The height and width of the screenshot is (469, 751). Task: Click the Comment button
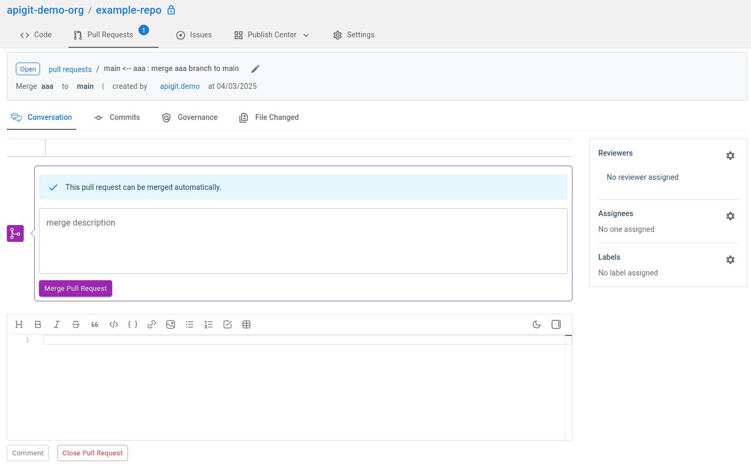(28, 453)
